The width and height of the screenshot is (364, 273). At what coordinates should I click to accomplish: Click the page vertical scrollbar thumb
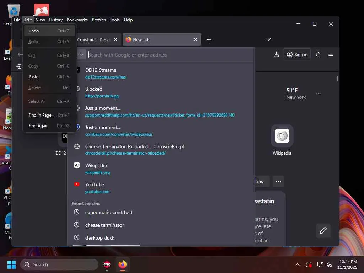click(337, 79)
